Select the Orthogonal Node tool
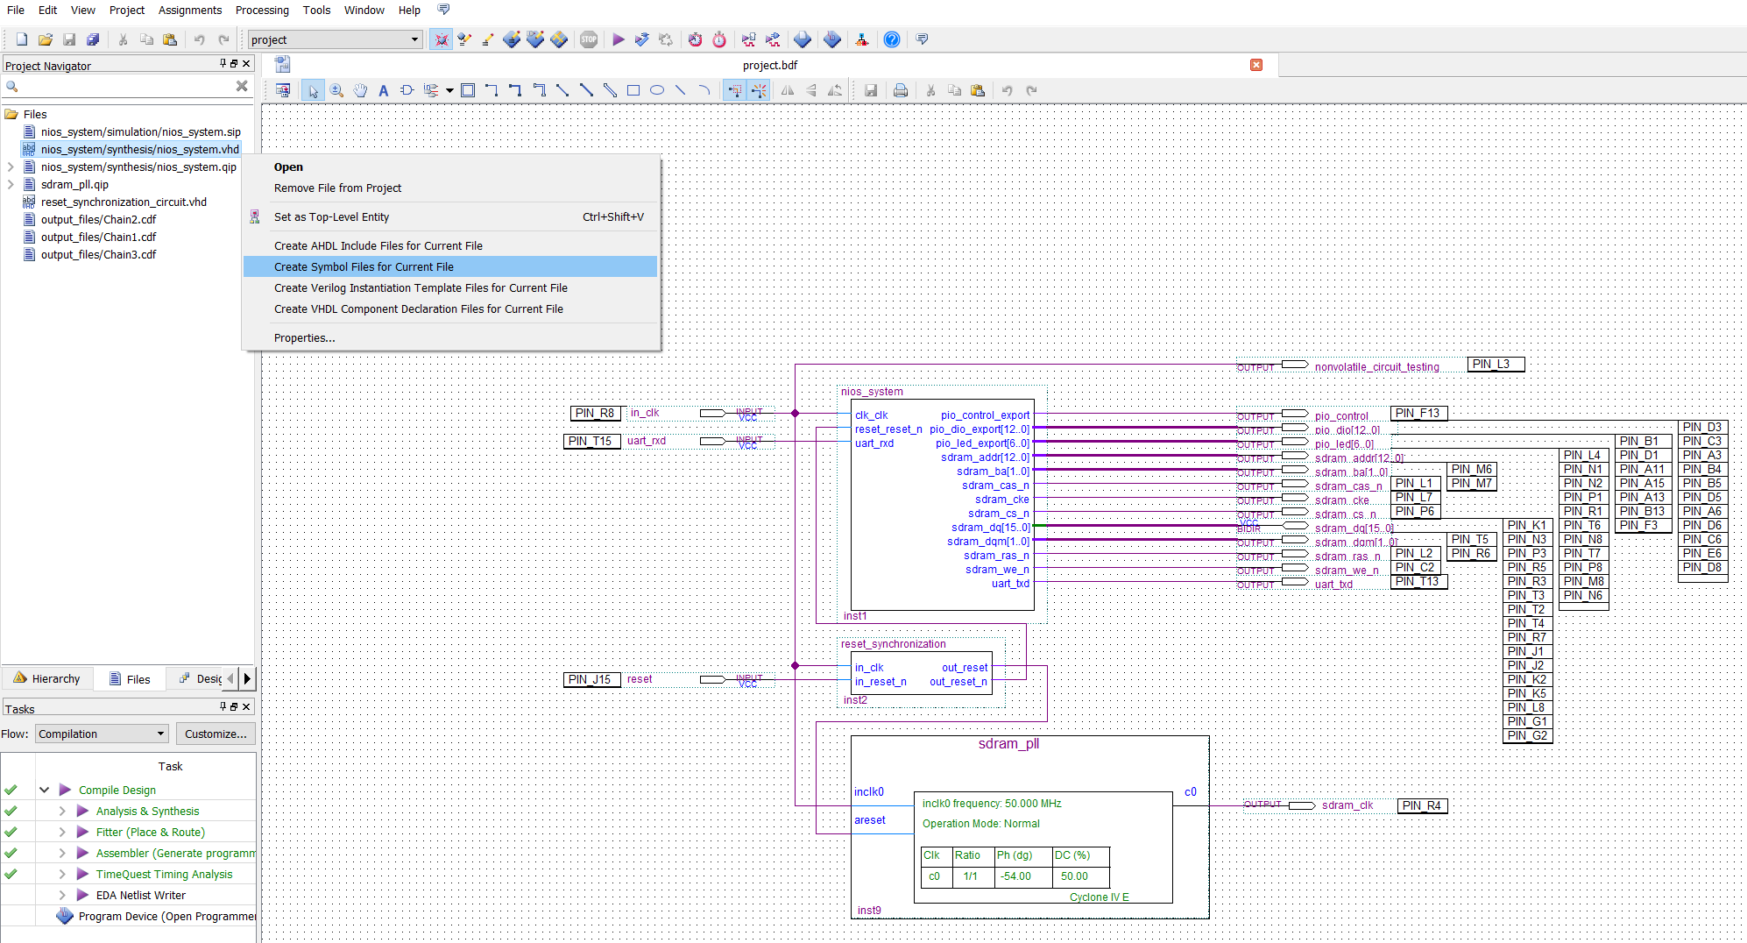This screenshot has width=1747, height=943. 492,90
